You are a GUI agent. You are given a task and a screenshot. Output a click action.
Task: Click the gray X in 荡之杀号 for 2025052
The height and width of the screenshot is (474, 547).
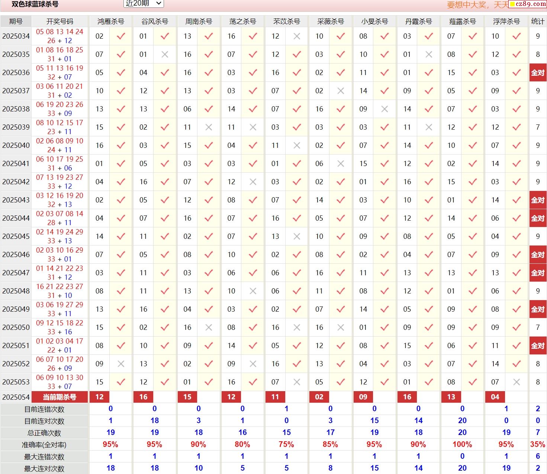tap(253, 364)
